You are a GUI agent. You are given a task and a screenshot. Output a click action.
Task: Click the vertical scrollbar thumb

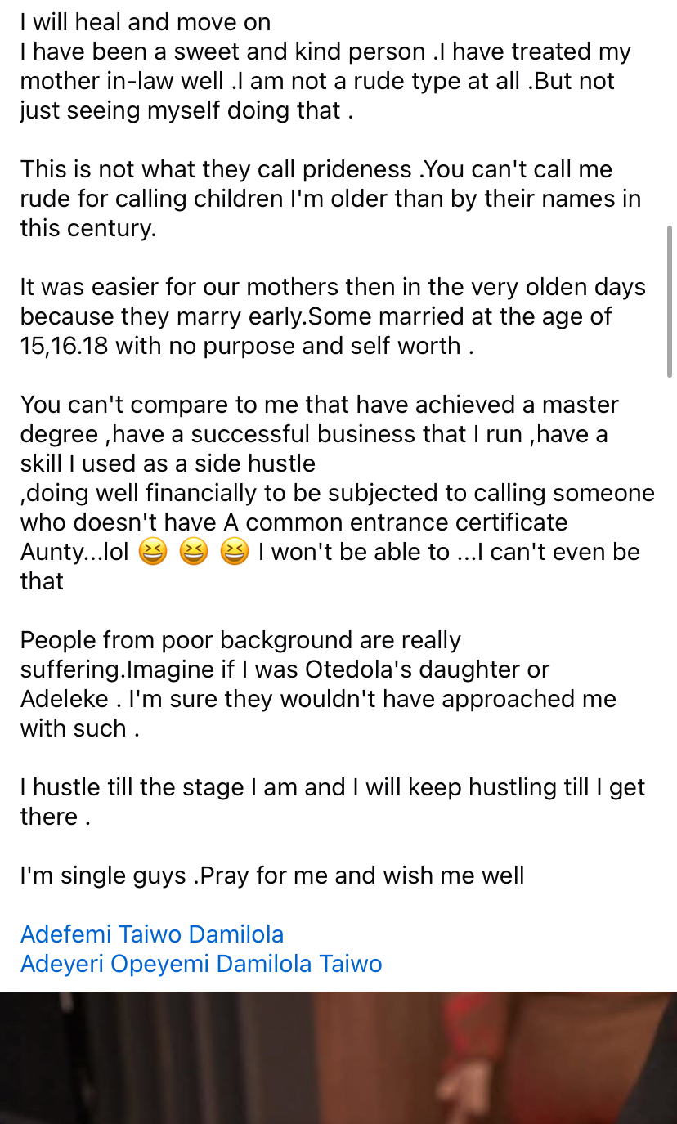point(670,301)
